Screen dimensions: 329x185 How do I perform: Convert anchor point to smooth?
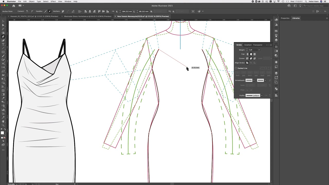(32, 11)
